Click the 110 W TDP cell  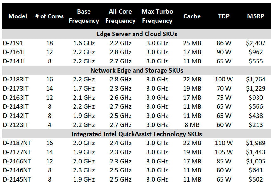(x=224, y=143)
